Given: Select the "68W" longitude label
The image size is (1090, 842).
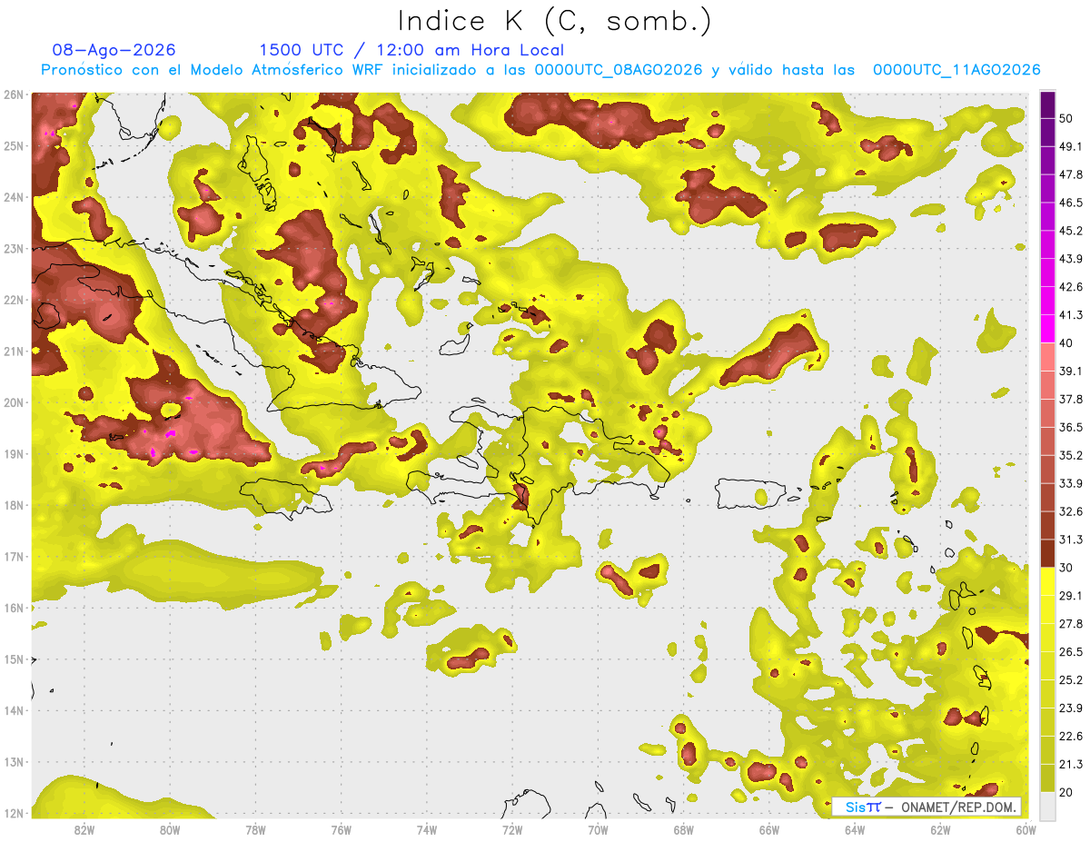Looking at the screenshot, I should point(683,829).
